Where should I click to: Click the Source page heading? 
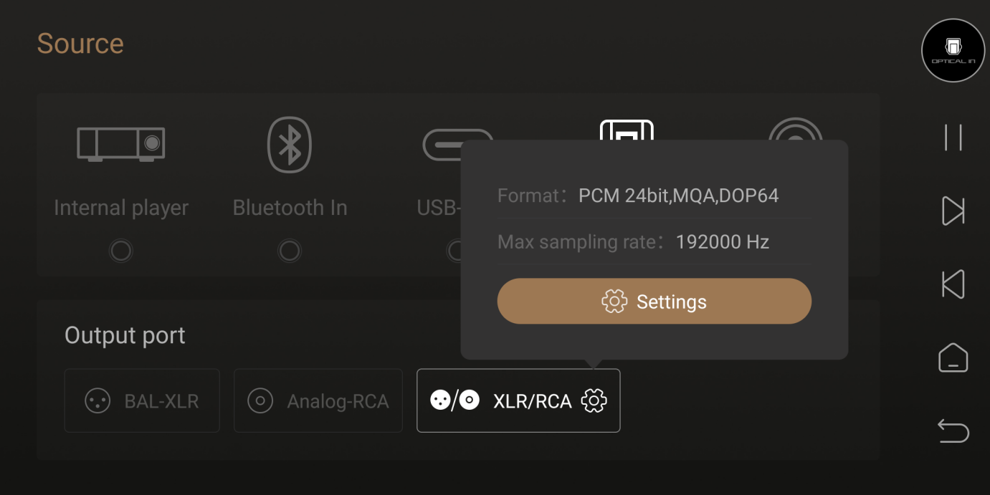(x=80, y=44)
